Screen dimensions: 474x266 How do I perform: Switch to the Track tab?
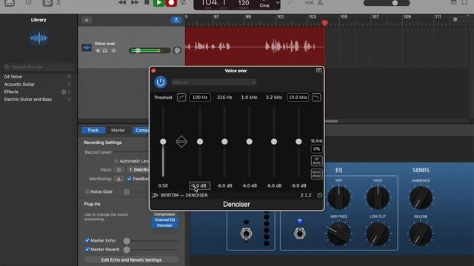click(93, 130)
